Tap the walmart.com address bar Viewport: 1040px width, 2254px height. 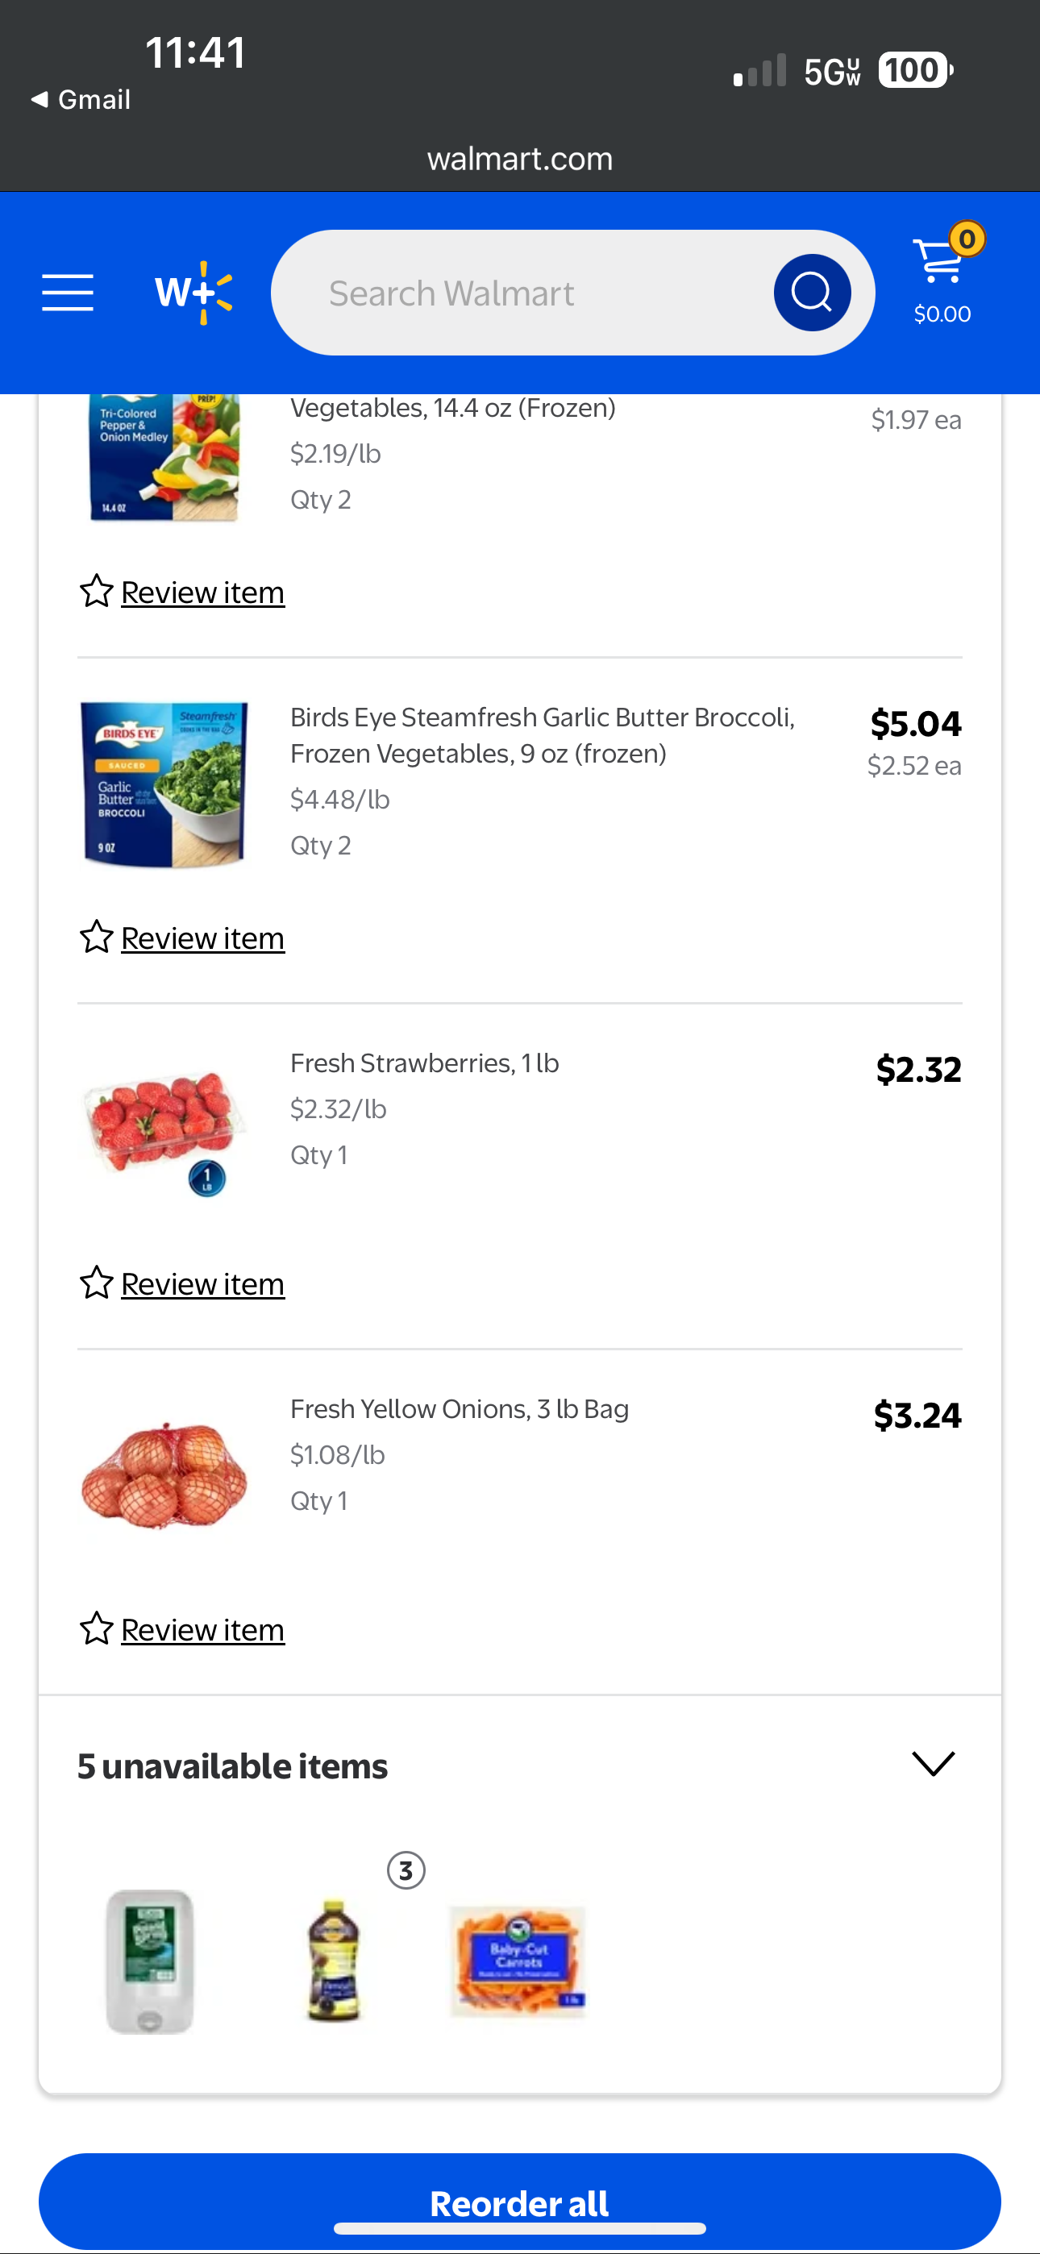coord(520,160)
